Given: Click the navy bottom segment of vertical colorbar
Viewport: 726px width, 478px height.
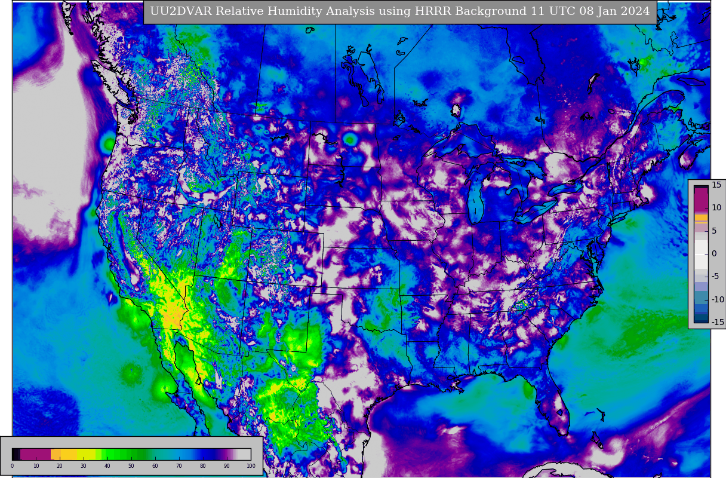Looking at the screenshot, I should [x=701, y=318].
